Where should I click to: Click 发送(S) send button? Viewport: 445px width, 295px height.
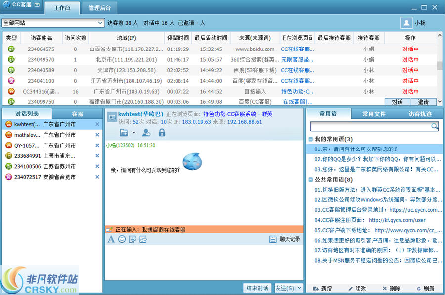point(285,288)
